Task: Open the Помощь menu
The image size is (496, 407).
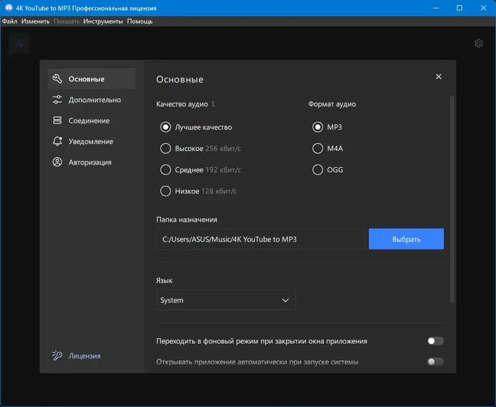Action: tap(140, 21)
